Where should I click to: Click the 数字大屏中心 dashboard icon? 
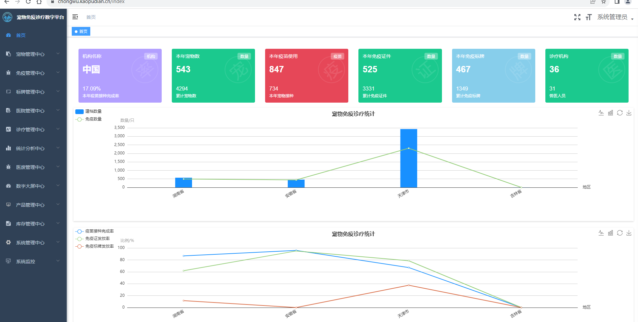pyautogui.click(x=8, y=186)
